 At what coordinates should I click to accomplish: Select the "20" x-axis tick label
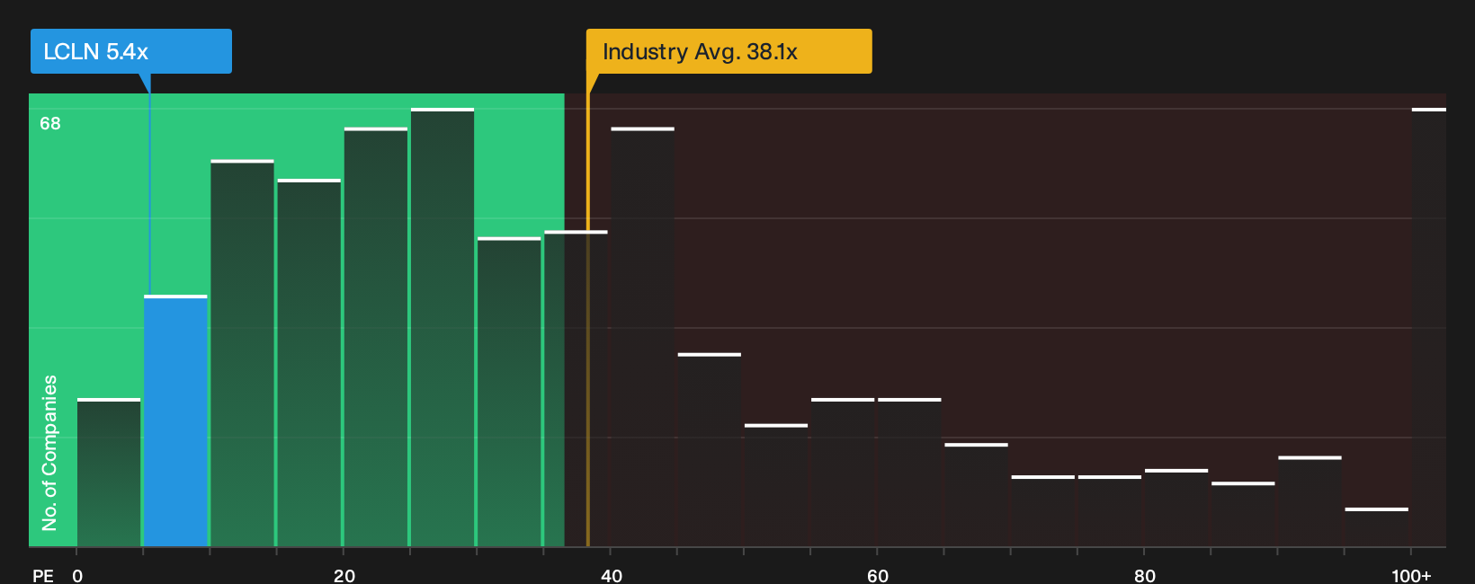tap(344, 575)
